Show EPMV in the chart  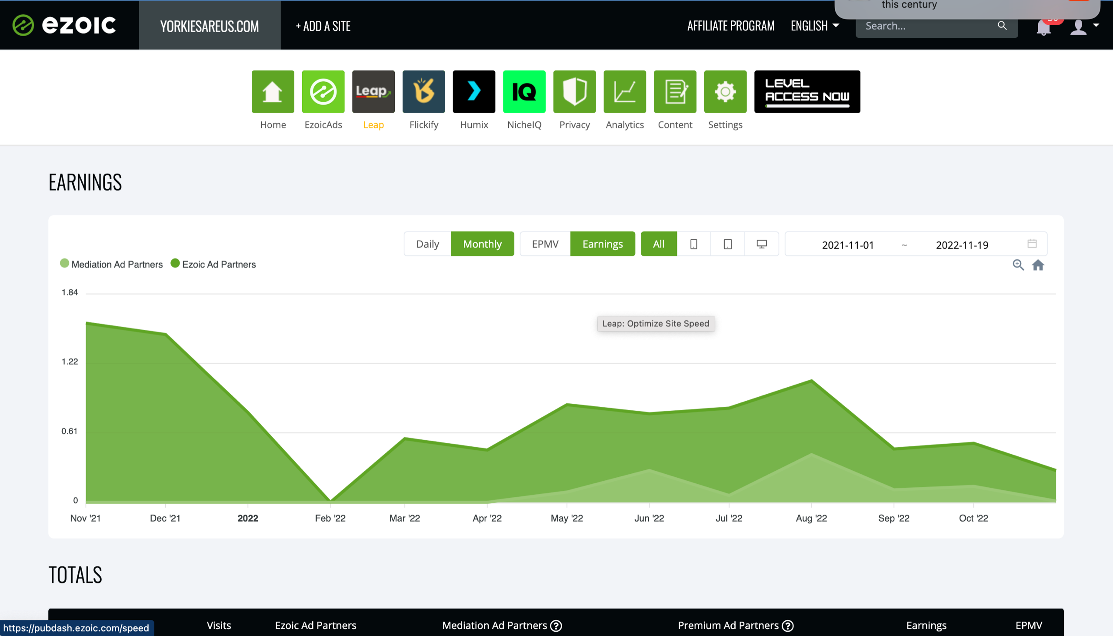coord(545,244)
